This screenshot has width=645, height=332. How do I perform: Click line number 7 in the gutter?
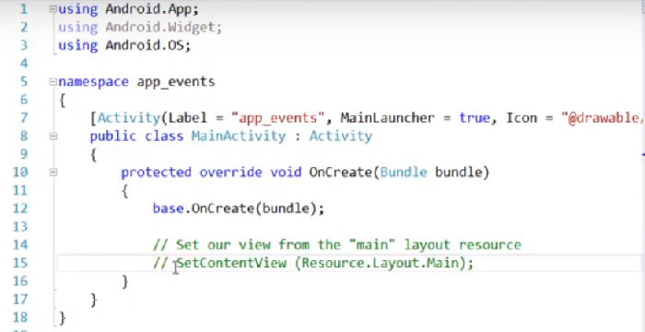[23, 118]
